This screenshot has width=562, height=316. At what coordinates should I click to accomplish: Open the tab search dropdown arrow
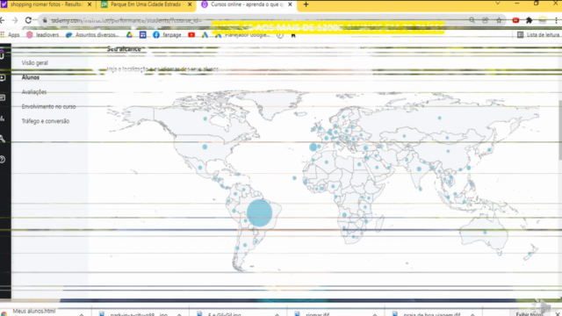498,4
